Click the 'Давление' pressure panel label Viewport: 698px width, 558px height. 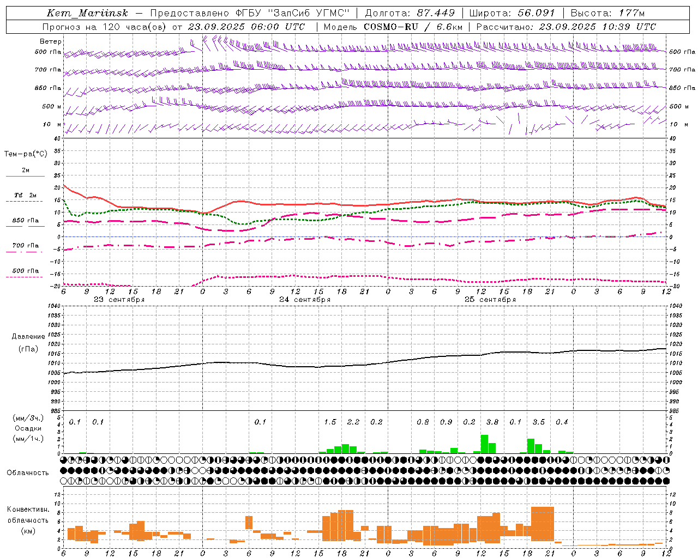(28, 337)
